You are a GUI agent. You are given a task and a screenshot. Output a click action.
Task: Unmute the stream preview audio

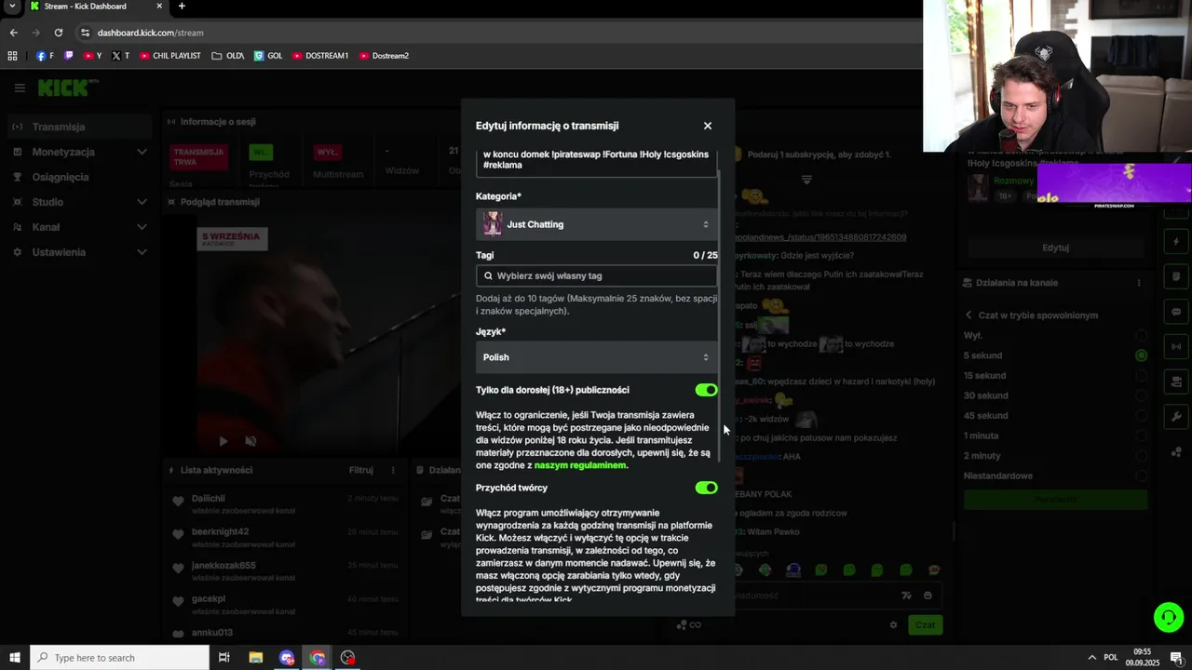(x=251, y=441)
